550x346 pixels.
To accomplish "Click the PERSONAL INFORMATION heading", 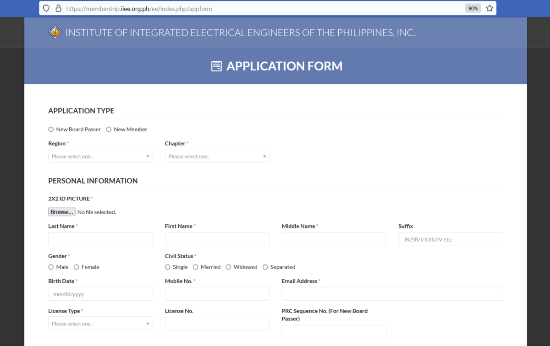I will 93,181.
